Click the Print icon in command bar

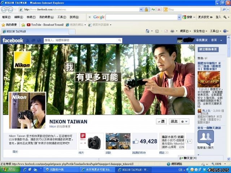click(172, 31)
